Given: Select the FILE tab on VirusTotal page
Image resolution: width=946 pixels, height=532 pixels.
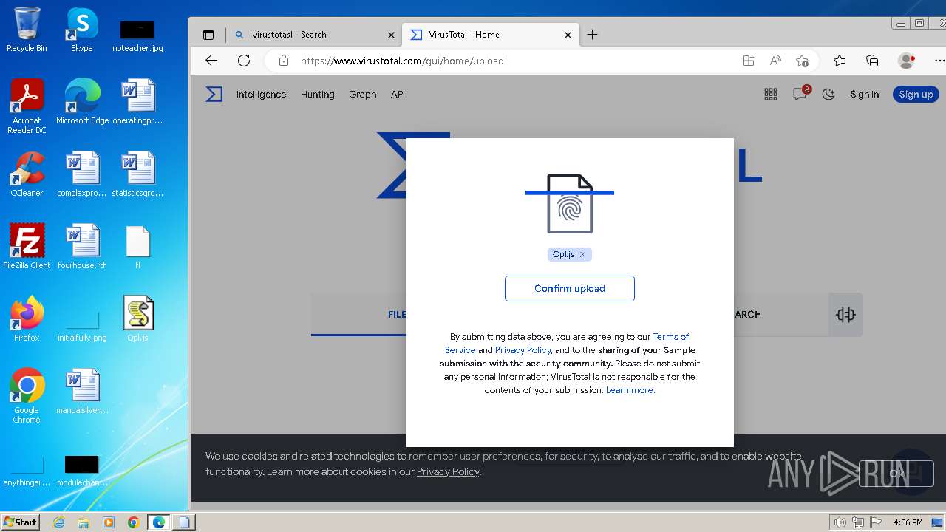Looking at the screenshot, I should 397,314.
